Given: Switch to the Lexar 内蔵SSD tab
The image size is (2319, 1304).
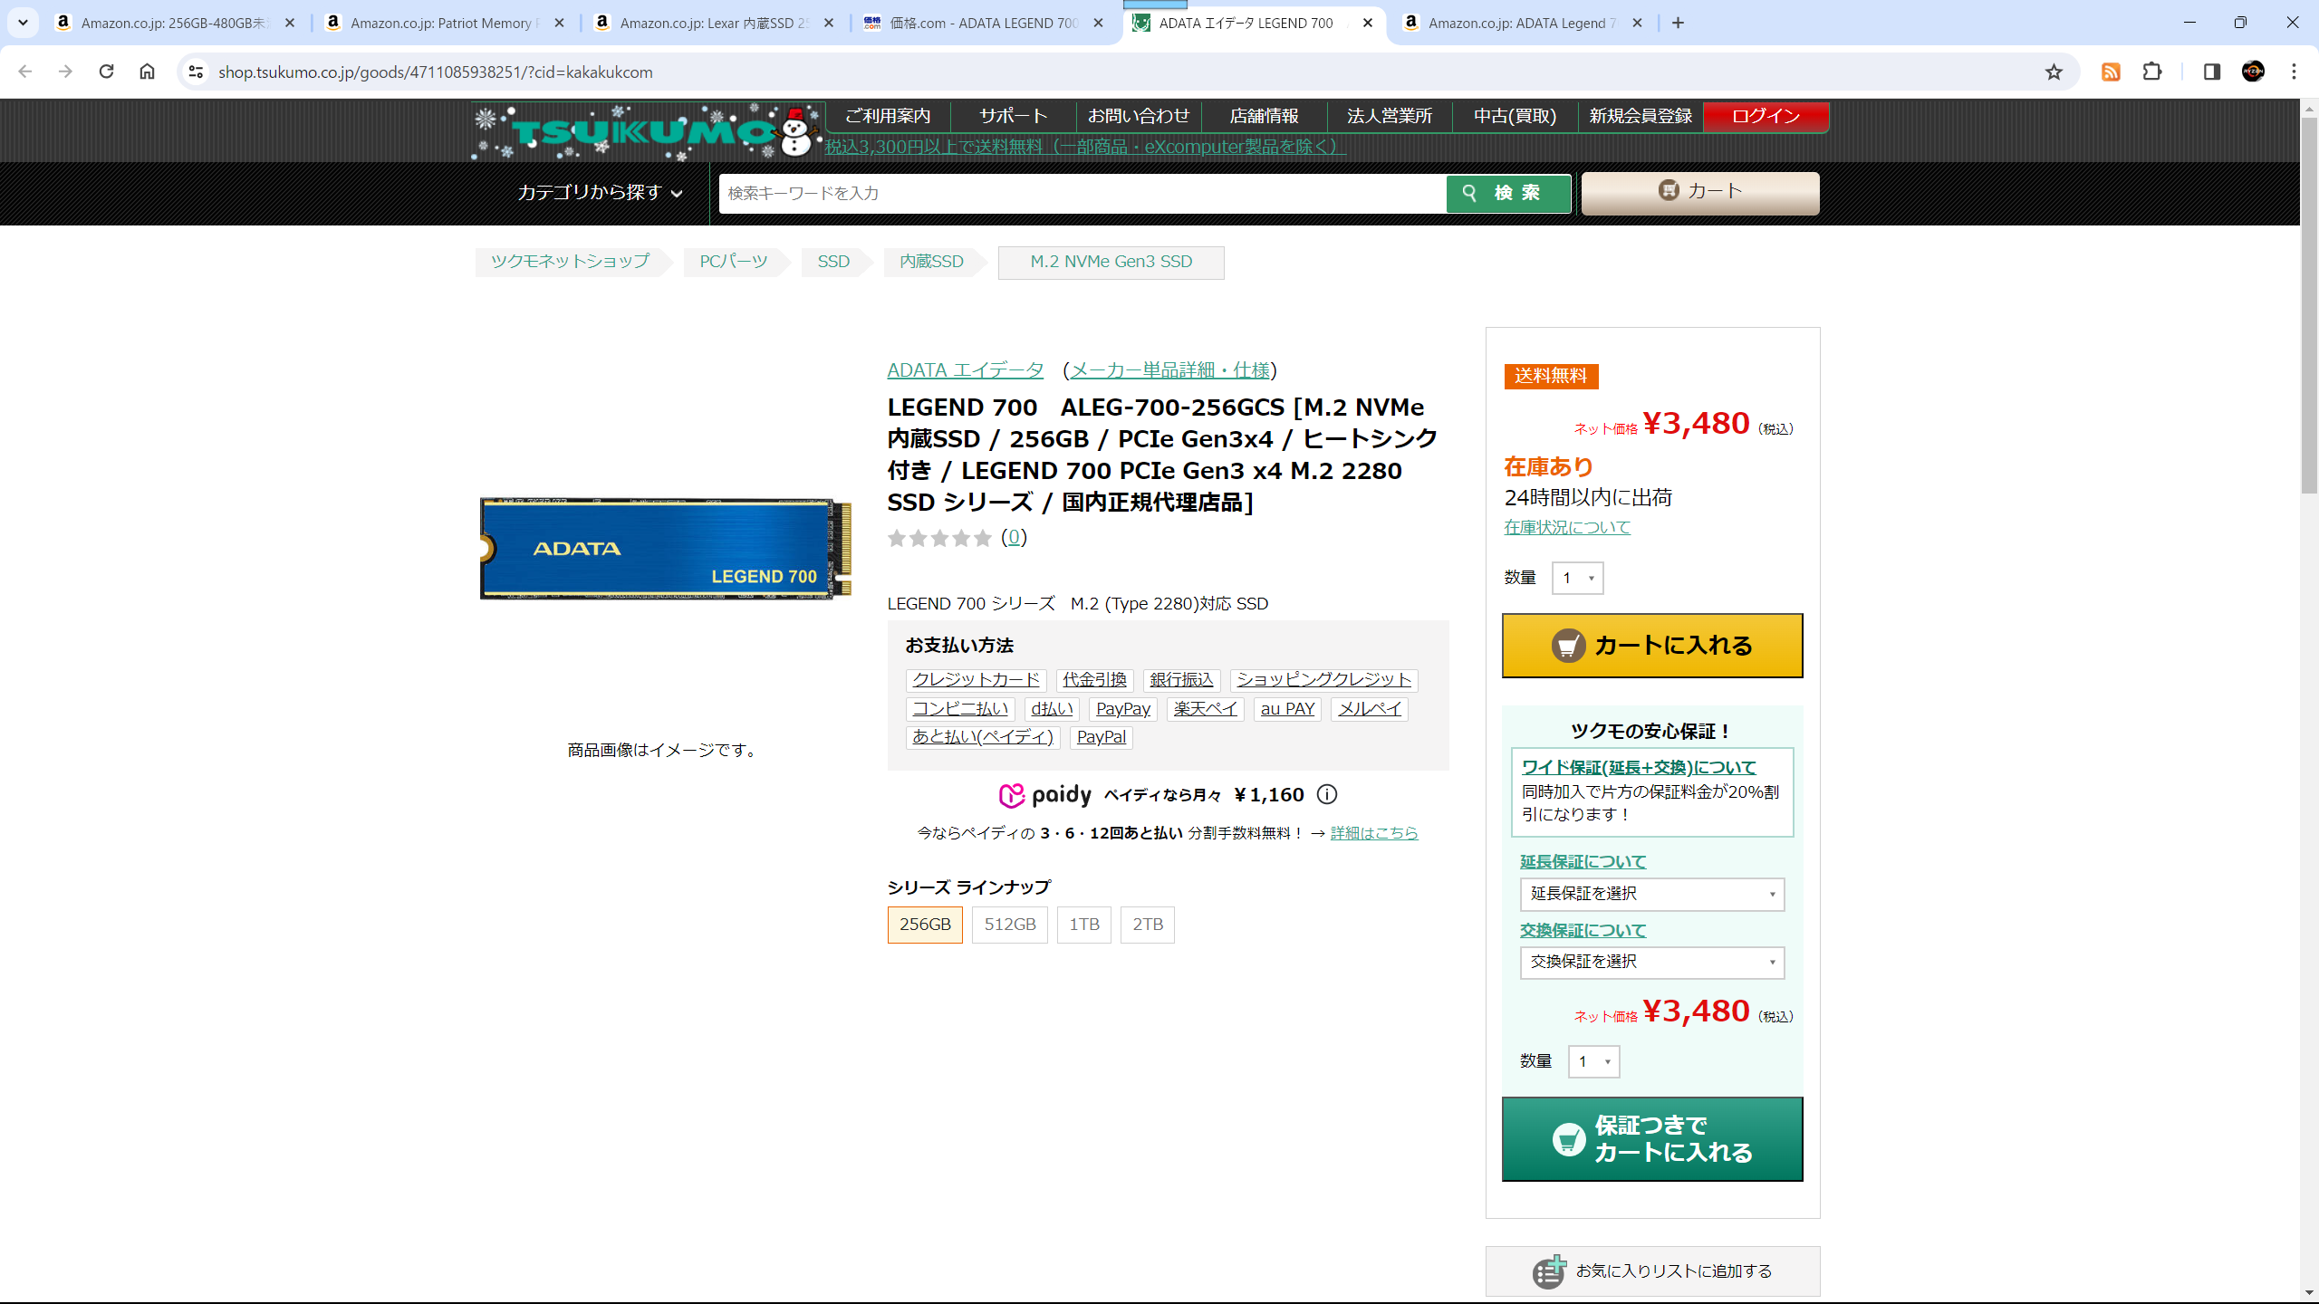Looking at the screenshot, I should [714, 23].
